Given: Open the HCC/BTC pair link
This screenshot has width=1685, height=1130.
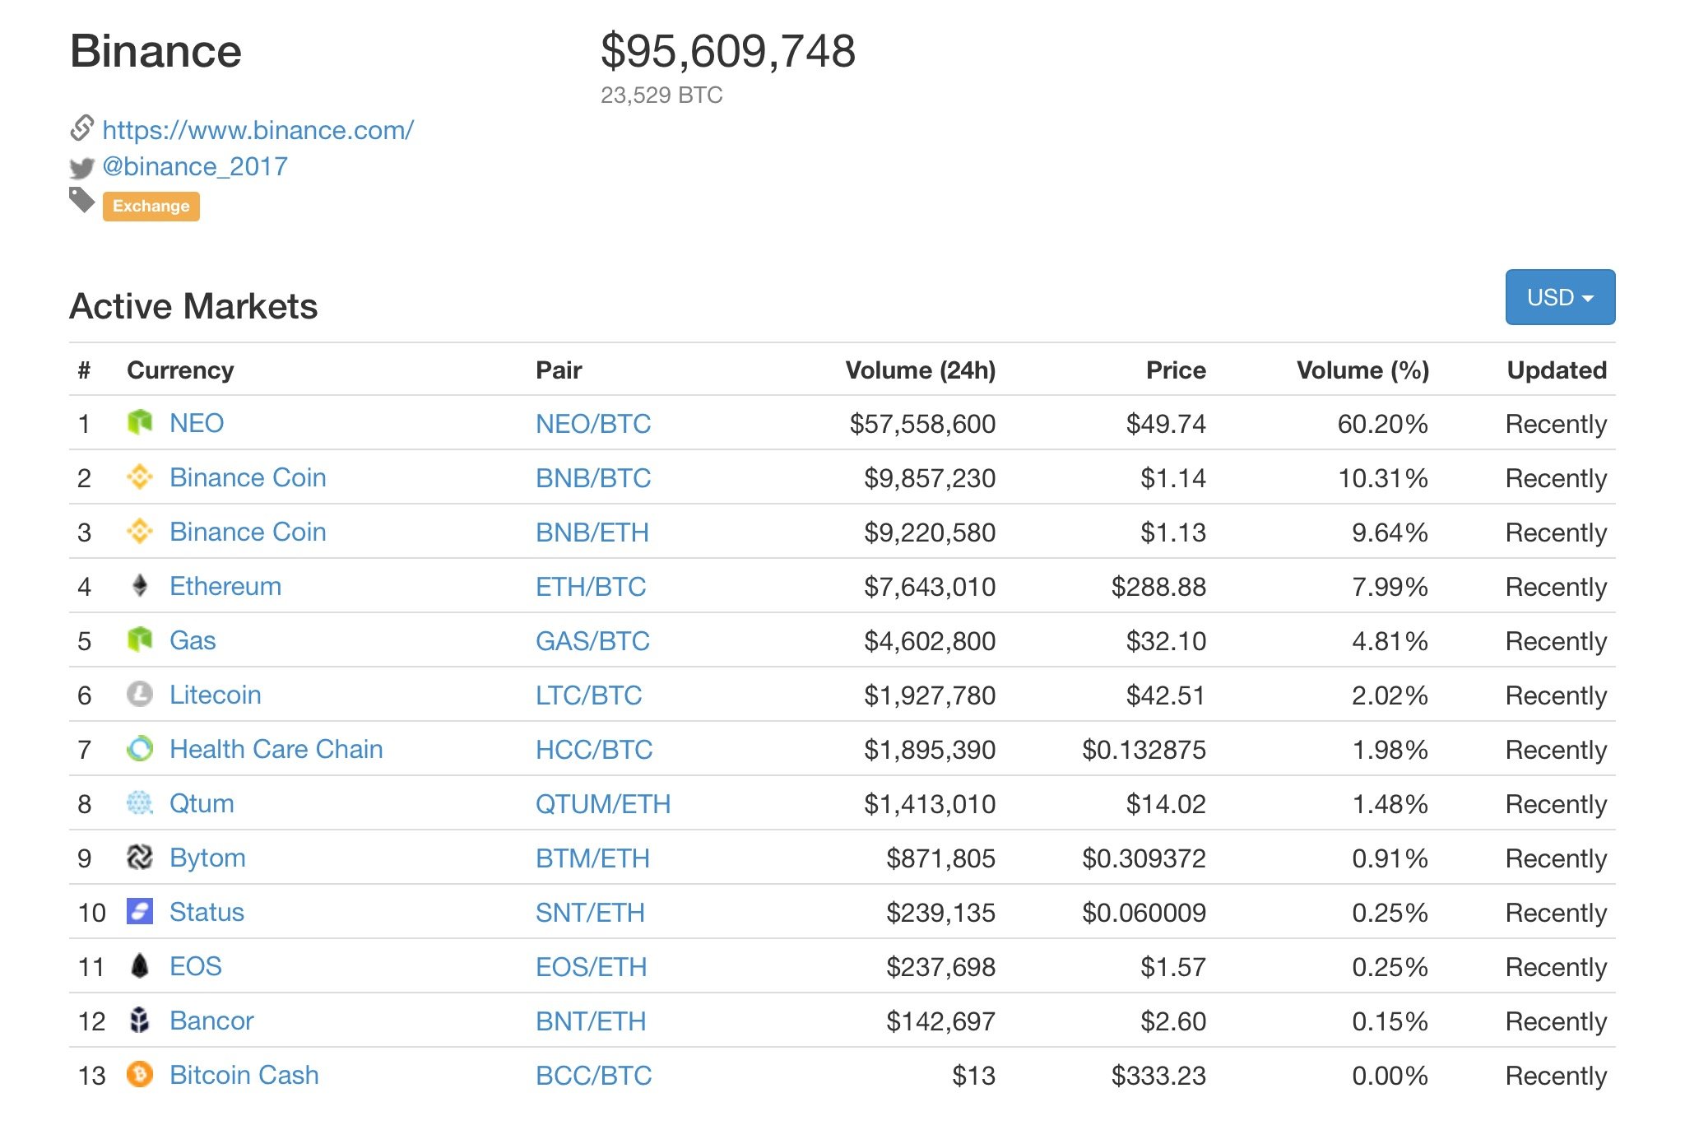Looking at the screenshot, I should 594,750.
